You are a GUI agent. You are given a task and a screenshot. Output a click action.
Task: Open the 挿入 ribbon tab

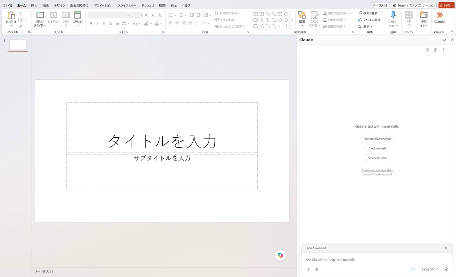pyautogui.click(x=34, y=6)
